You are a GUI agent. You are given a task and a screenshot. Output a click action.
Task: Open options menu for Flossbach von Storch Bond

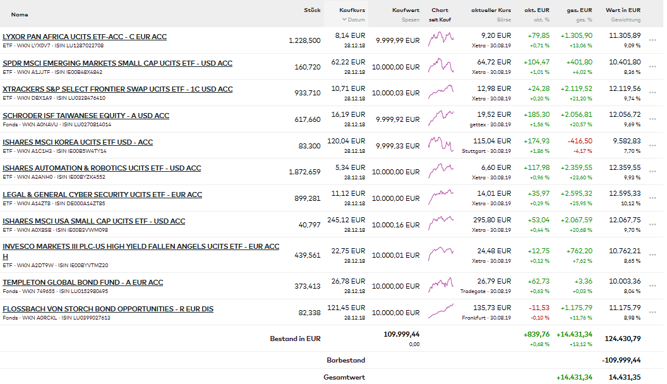tap(652, 313)
